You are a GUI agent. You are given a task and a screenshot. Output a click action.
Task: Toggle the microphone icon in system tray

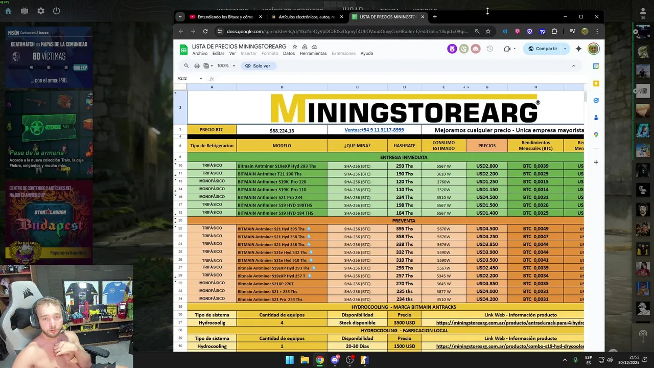point(575,360)
